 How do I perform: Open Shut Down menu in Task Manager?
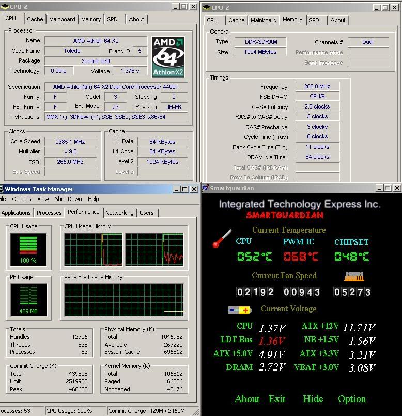(x=68, y=199)
